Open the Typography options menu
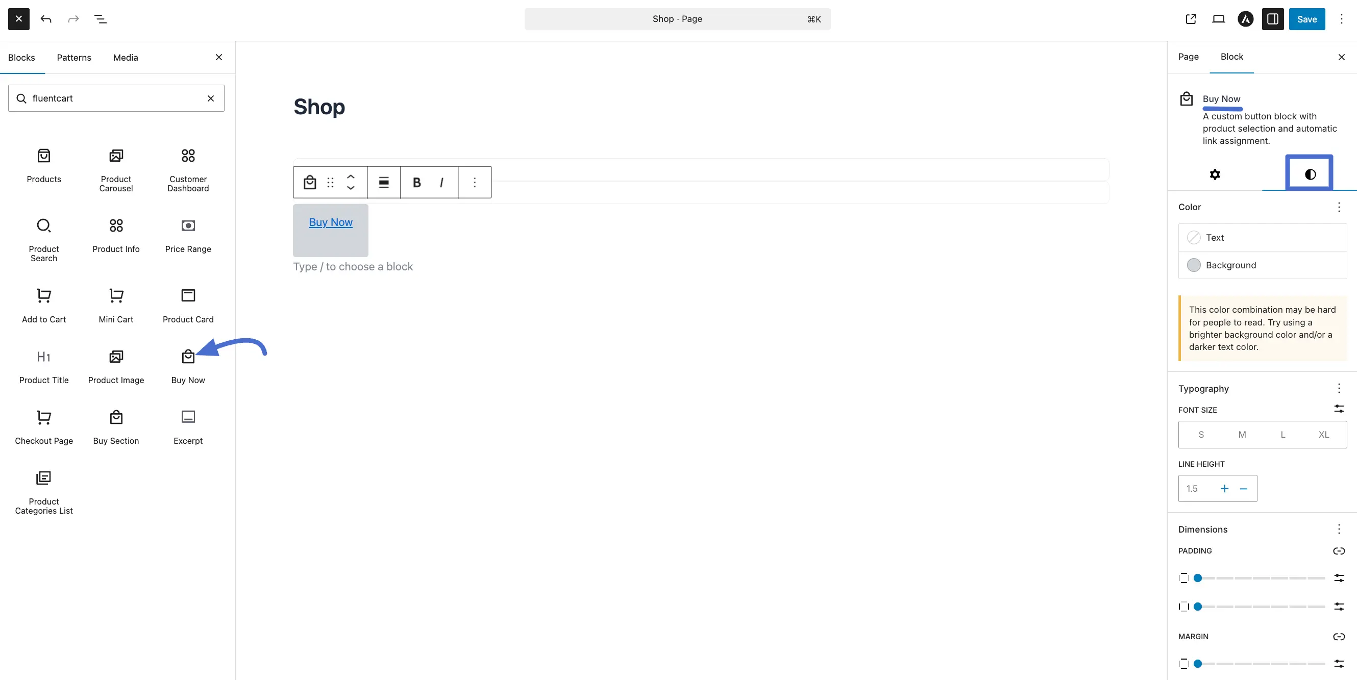The width and height of the screenshot is (1357, 680). 1339,388
